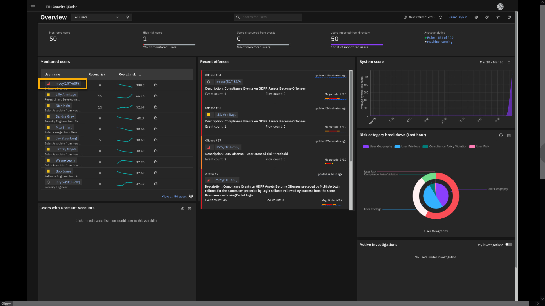The width and height of the screenshot is (545, 306).
Task: Click the Reset layout link
Action: pos(457,17)
